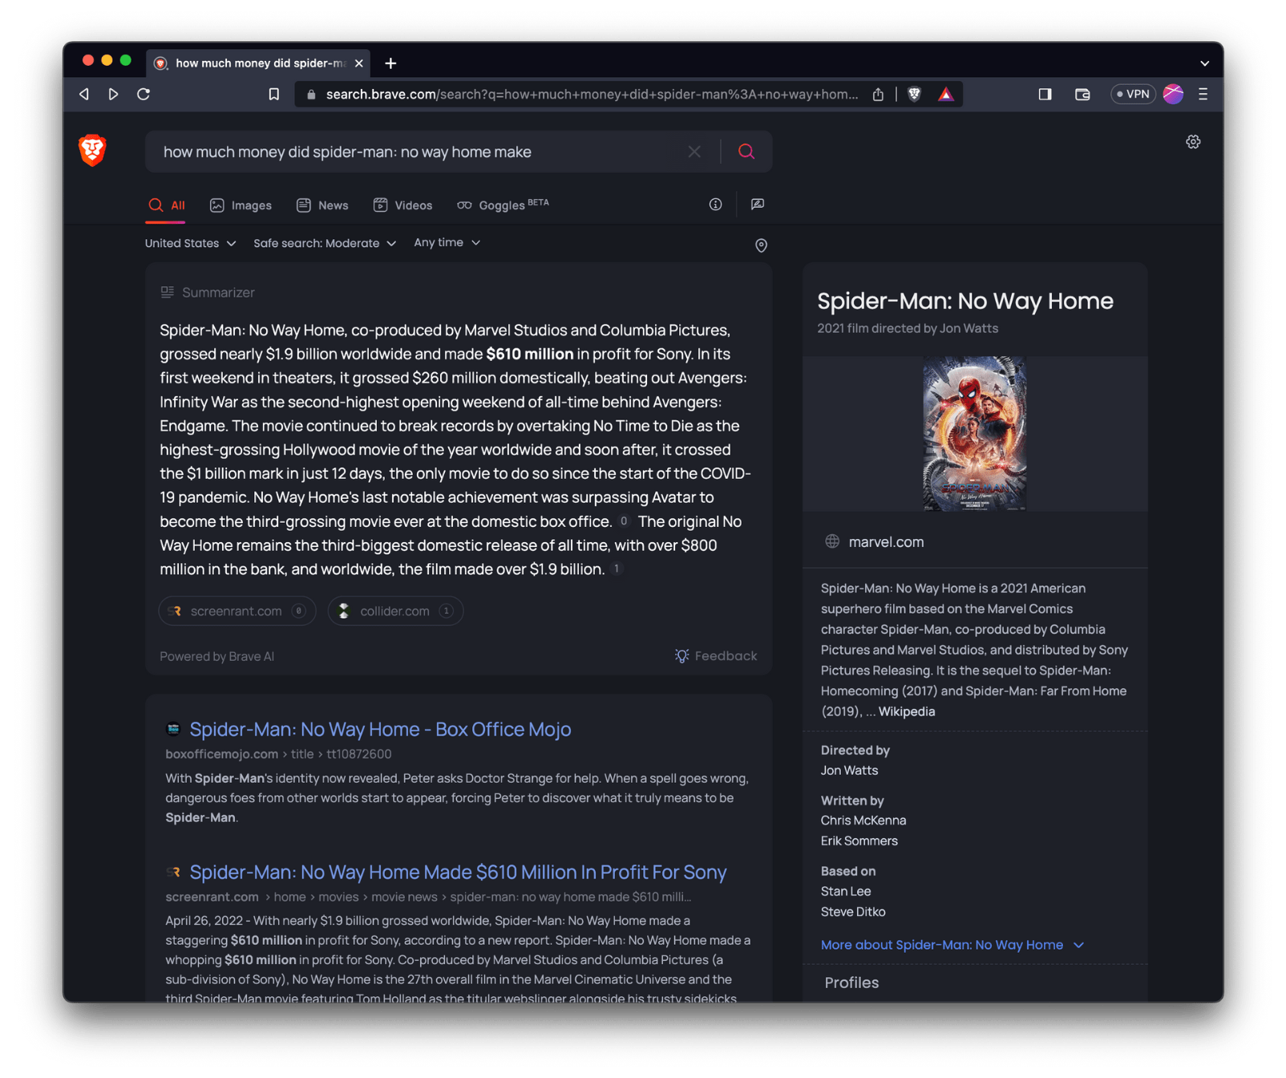Reload the current page

coord(144,94)
